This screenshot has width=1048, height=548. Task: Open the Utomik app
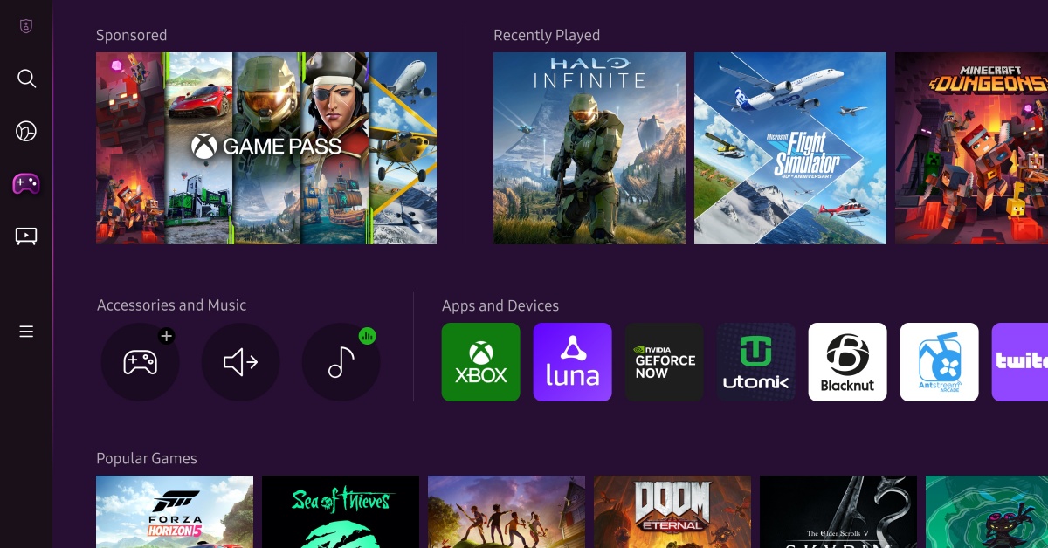pos(756,362)
